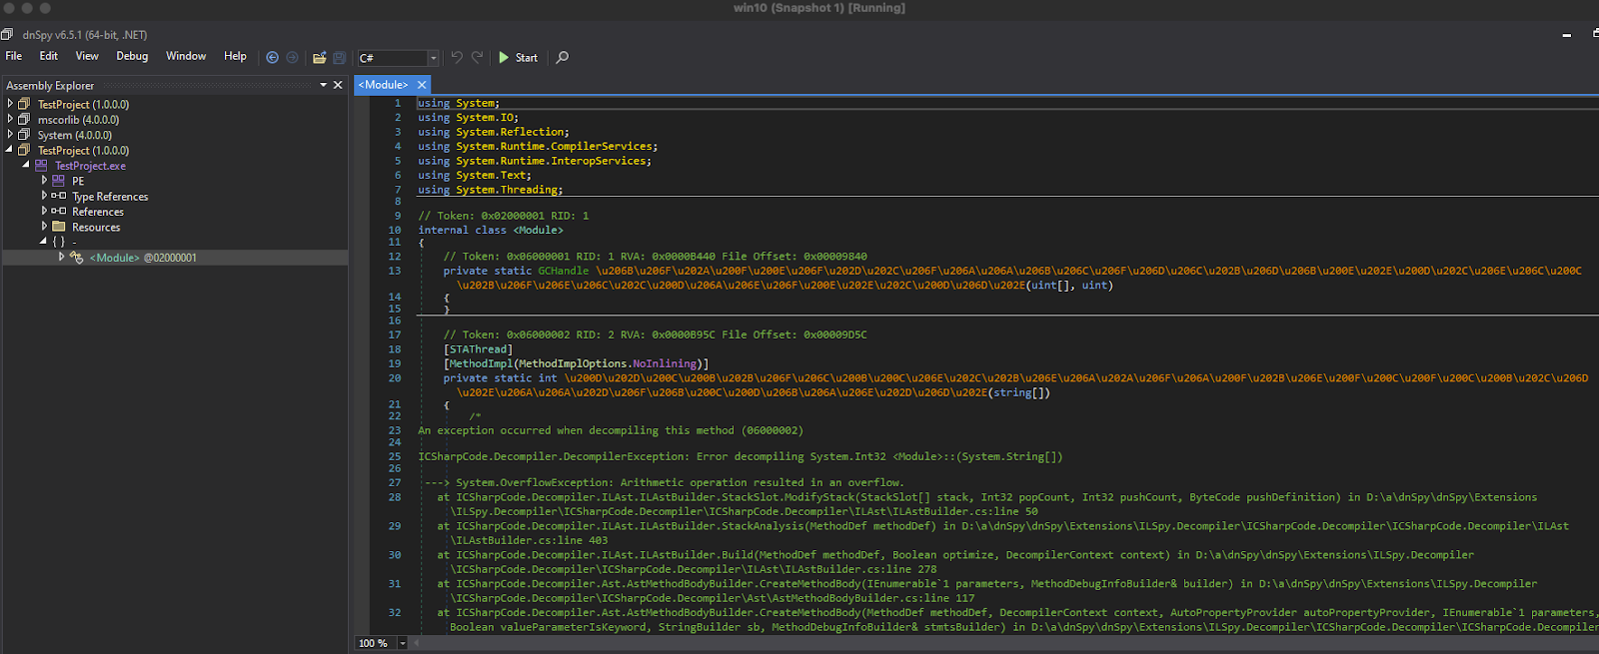Minimize the dnSpy window
Image resolution: width=1599 pixels, height=654 pixels.
coord(1566,35)
